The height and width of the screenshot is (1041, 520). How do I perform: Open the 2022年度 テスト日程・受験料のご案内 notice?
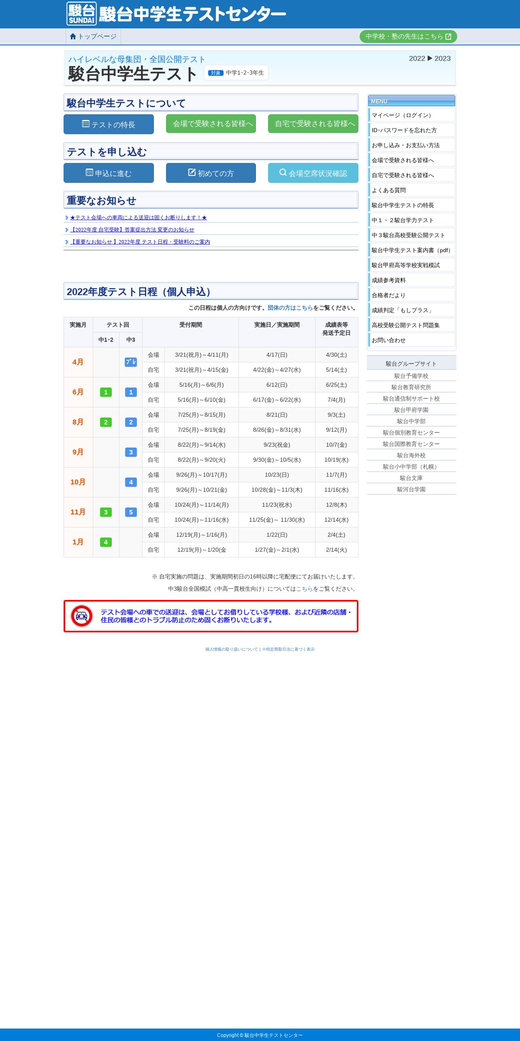140,242
